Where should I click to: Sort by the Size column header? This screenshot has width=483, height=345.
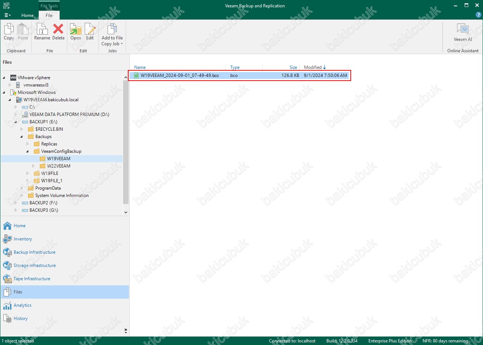293,67
